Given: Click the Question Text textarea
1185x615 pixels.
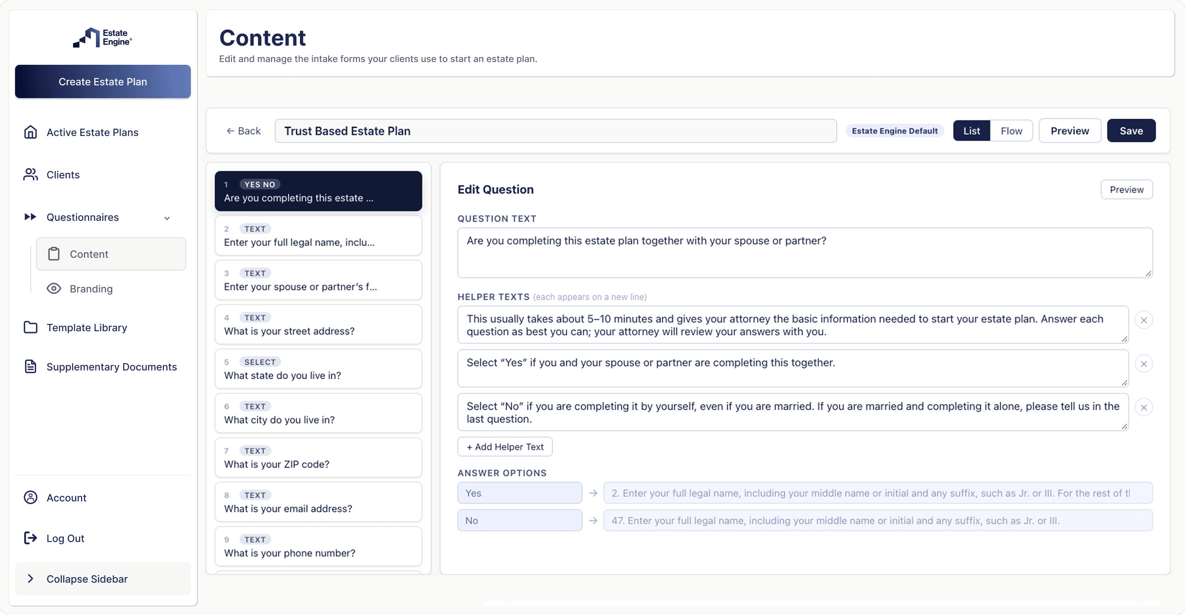Looking at the screenshot, I should (805, 253).
